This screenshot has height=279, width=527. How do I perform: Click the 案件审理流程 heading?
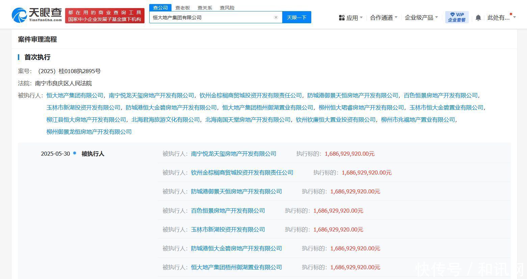coord(37,39)
